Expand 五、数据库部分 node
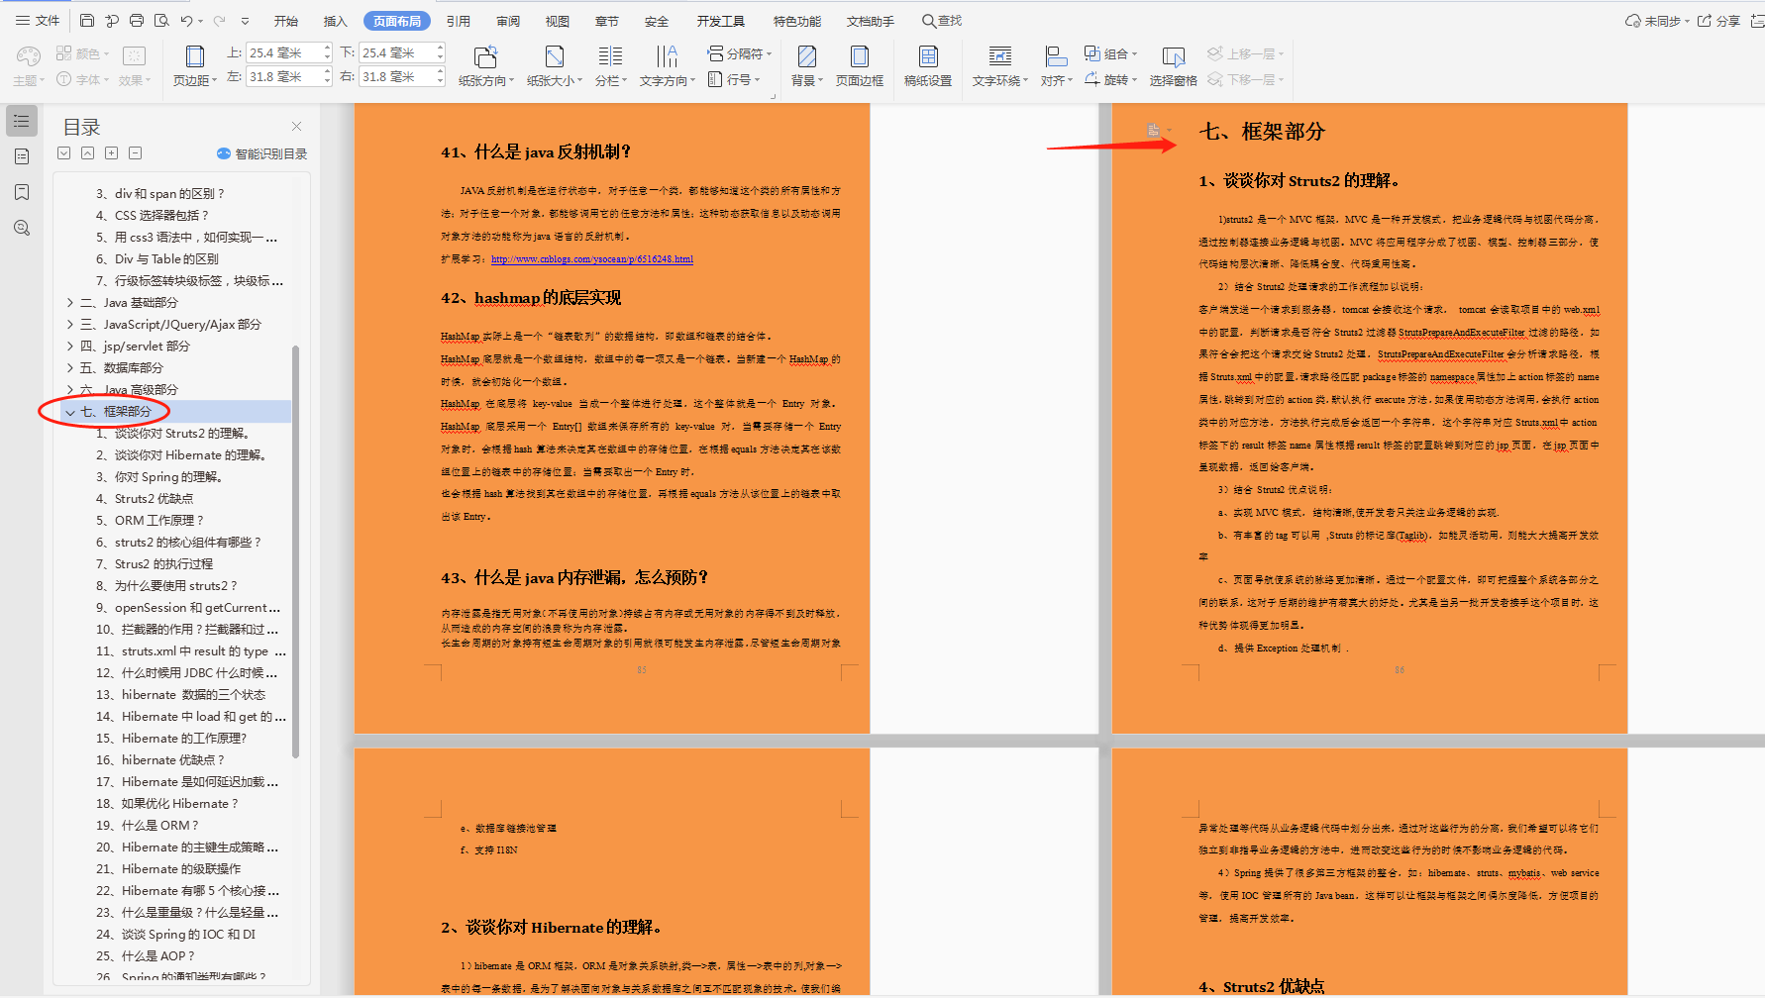Image resolution: width=1765 pixels, height=998 pixels. tap(70, 368)
